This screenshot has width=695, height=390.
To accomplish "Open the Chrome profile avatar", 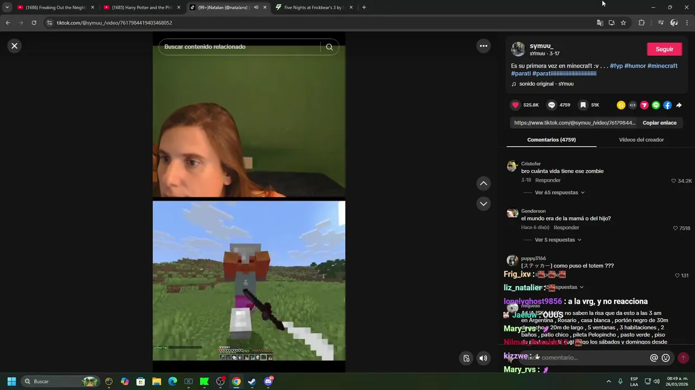I will point(674,23).
